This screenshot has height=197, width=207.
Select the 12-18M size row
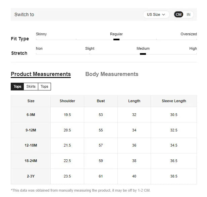point(31,145)
